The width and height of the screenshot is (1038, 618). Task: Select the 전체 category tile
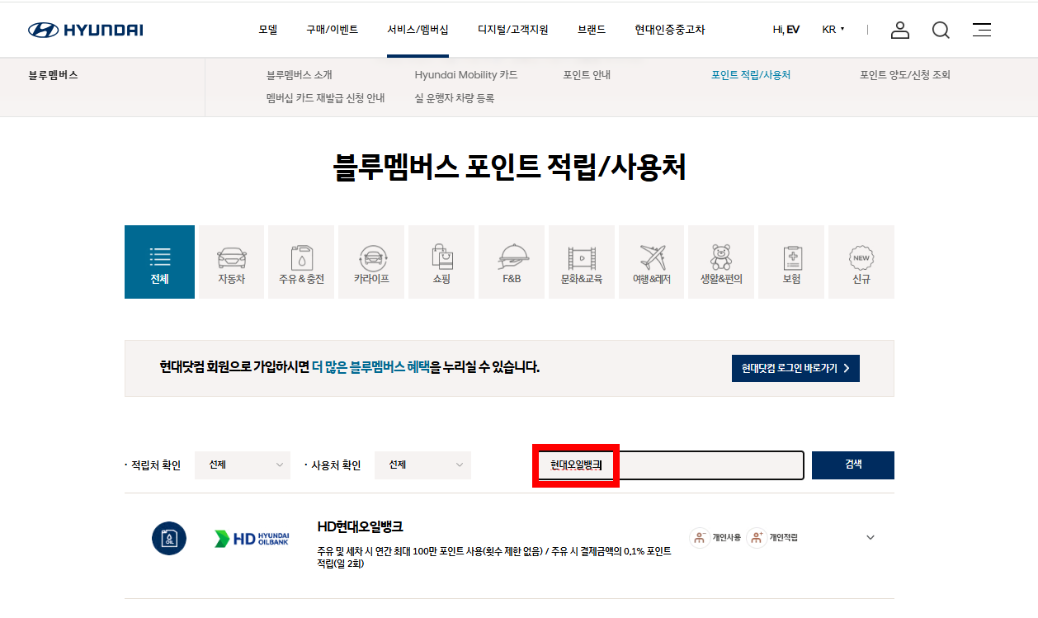[x=159, y=262]
